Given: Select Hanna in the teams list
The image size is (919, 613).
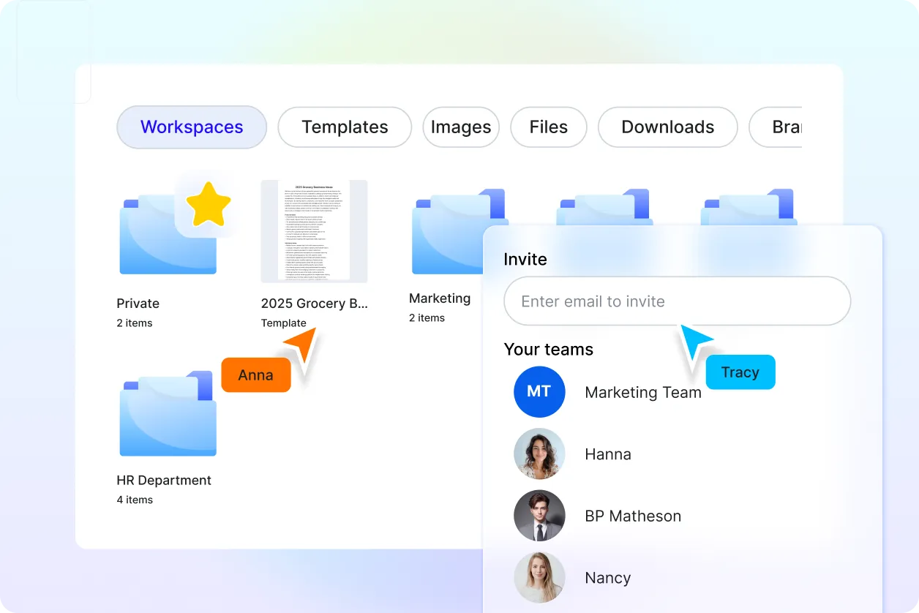Looking at the screenshot, I should tap(607, 454).
